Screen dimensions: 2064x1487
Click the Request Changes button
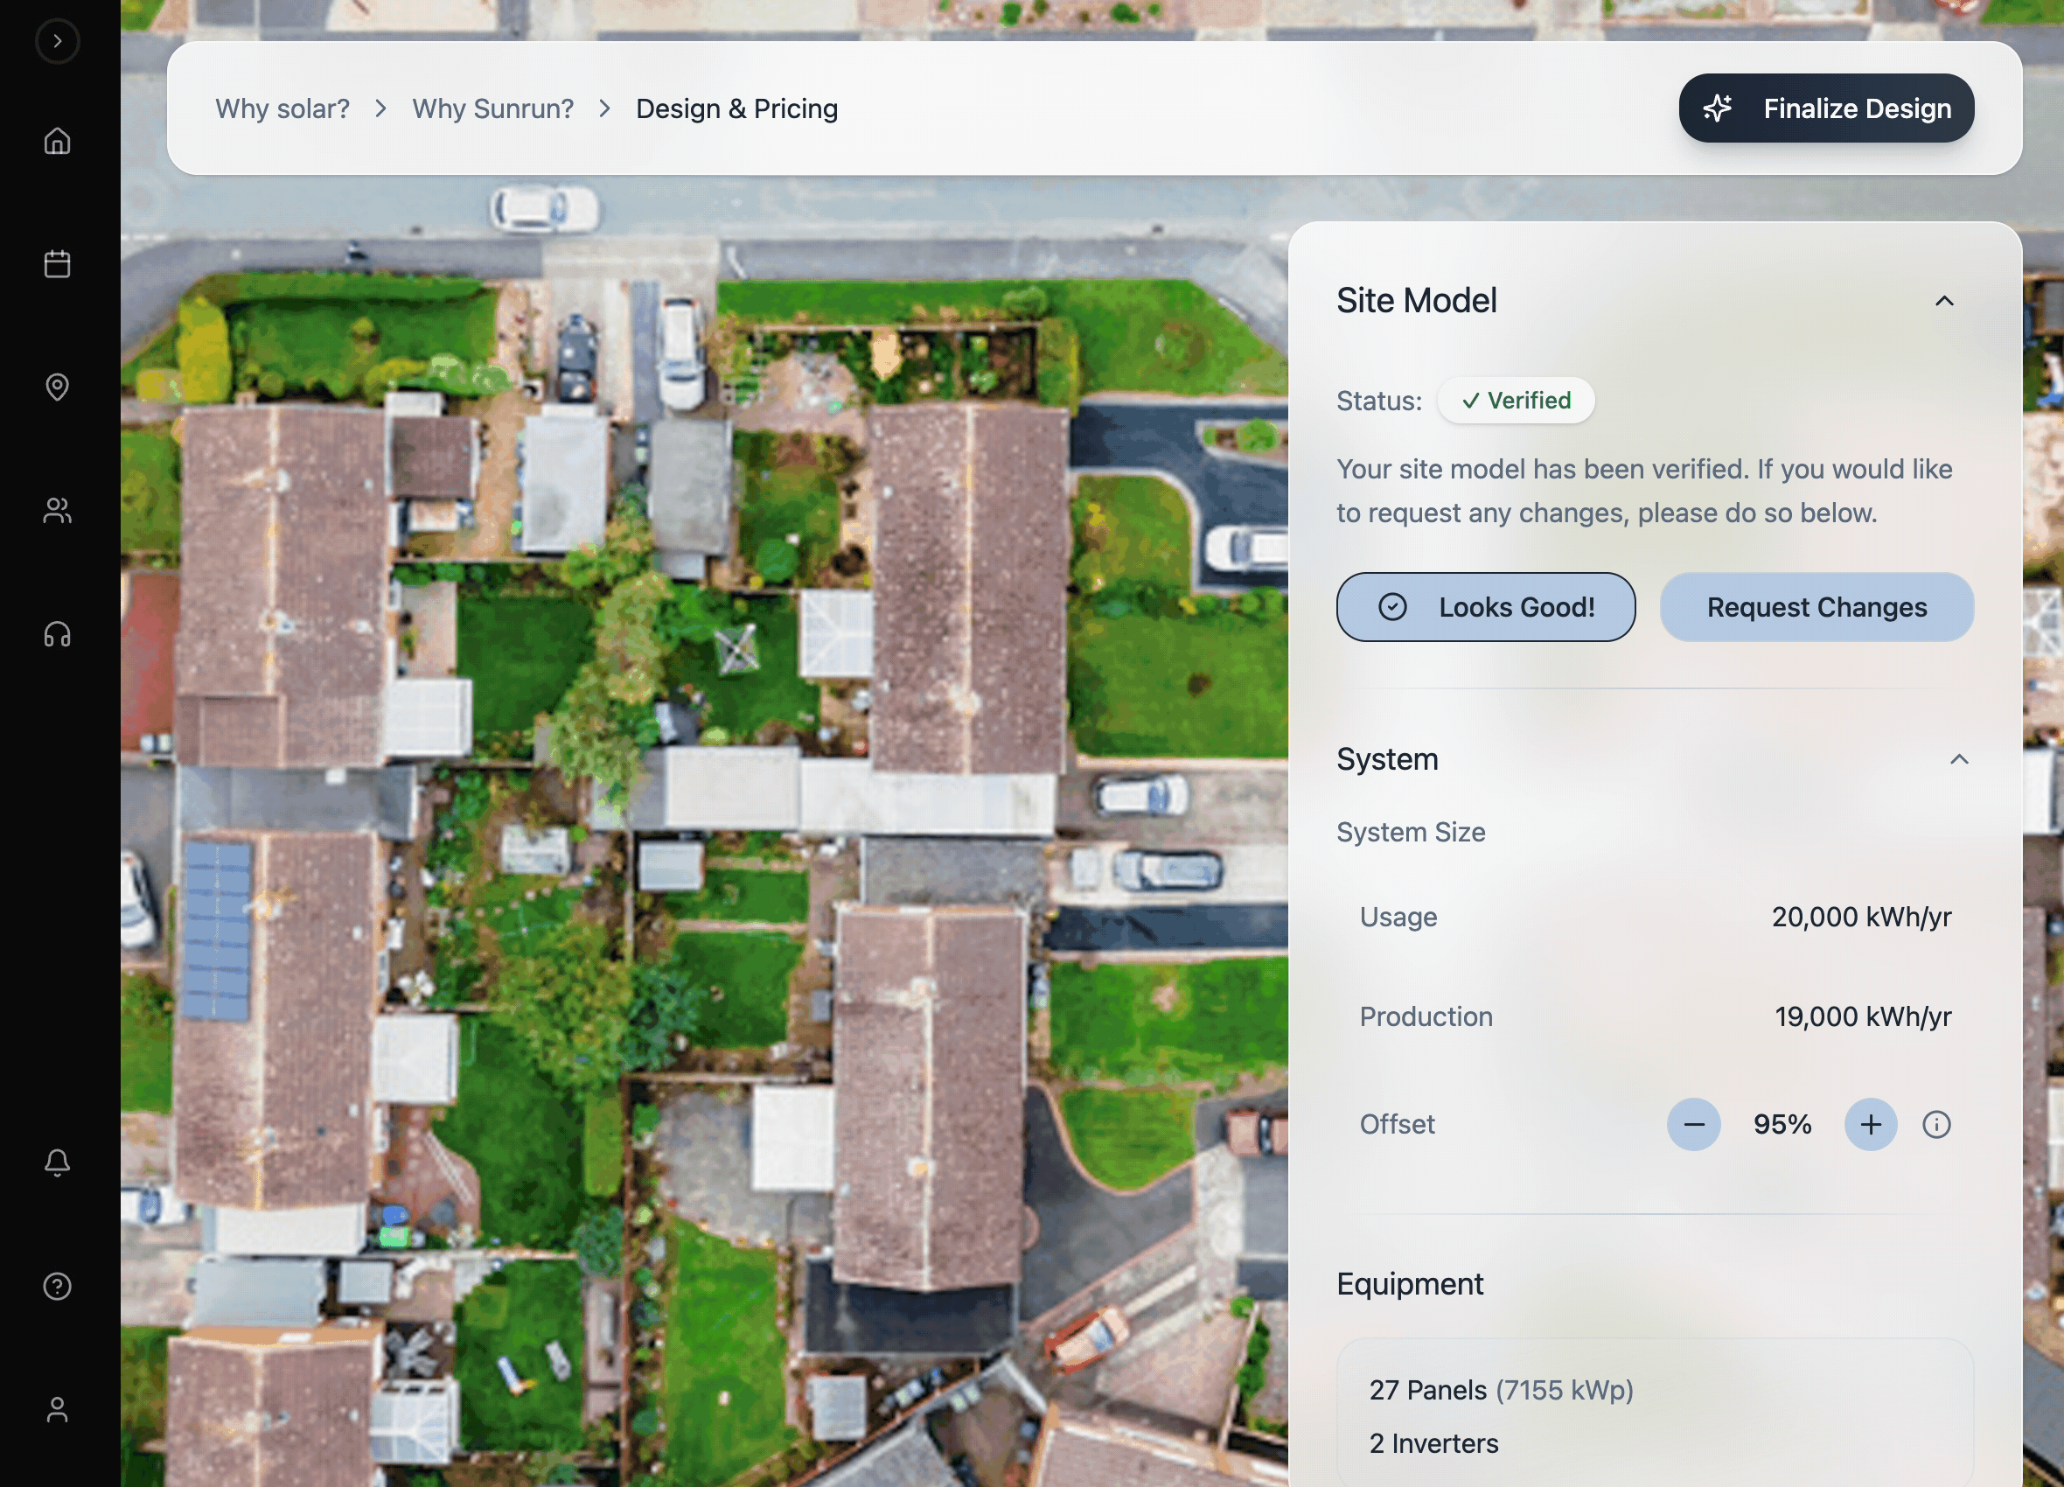pyautogui.click(x=1816, y=607)
